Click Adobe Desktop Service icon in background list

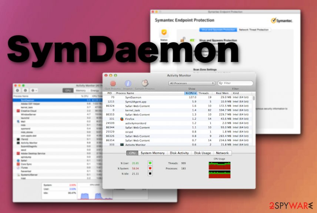[18, 153]
